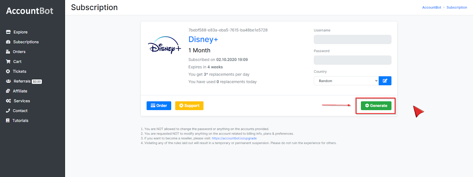
Task: Click the Referrals users icon
Action: pos(9,81)
